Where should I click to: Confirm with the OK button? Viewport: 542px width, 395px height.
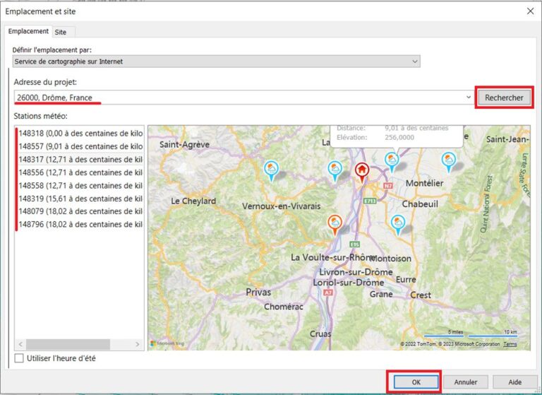[x=416, y=382]
